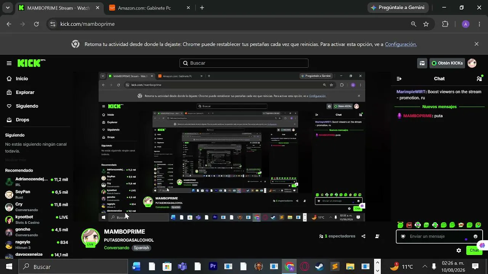This screenshot has width=488, height=274.
Task: Follow MAMBOPRIME with the person icon
Action: (377, 236)
